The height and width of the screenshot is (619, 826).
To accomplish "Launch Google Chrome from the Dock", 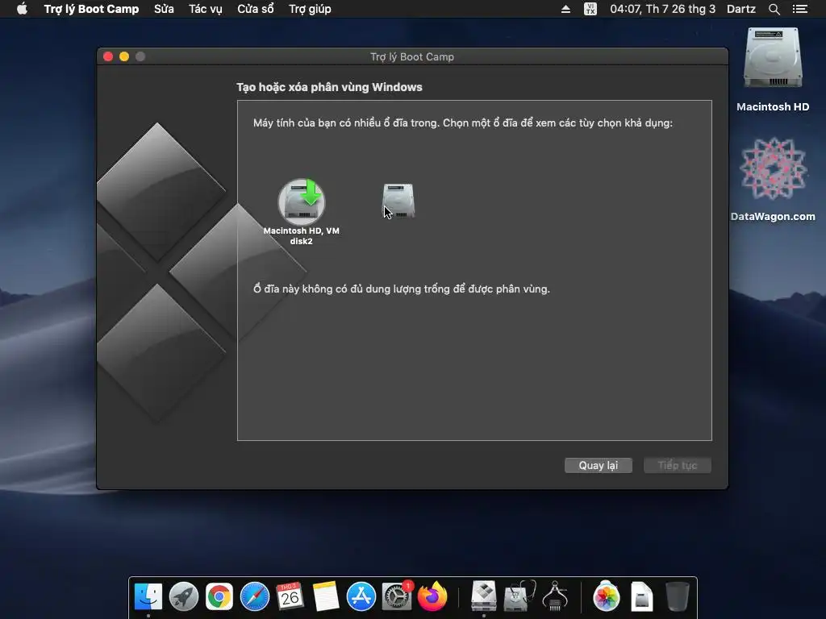I will point(219,596).
